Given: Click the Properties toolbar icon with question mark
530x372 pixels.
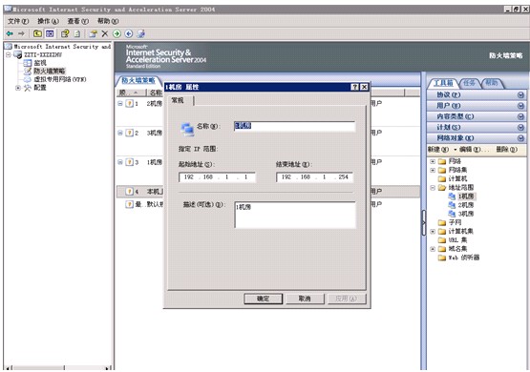Looking at the screenshot, I should point(65,33).
